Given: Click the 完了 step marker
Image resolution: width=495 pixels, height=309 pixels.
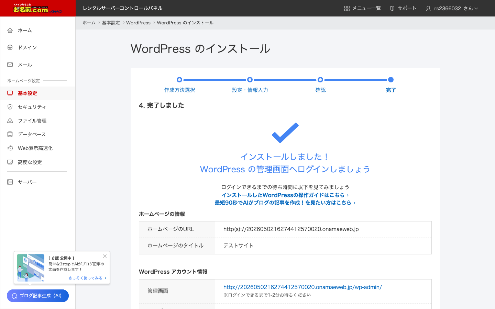Looking at the screenshot, I should tap(391, 80).
